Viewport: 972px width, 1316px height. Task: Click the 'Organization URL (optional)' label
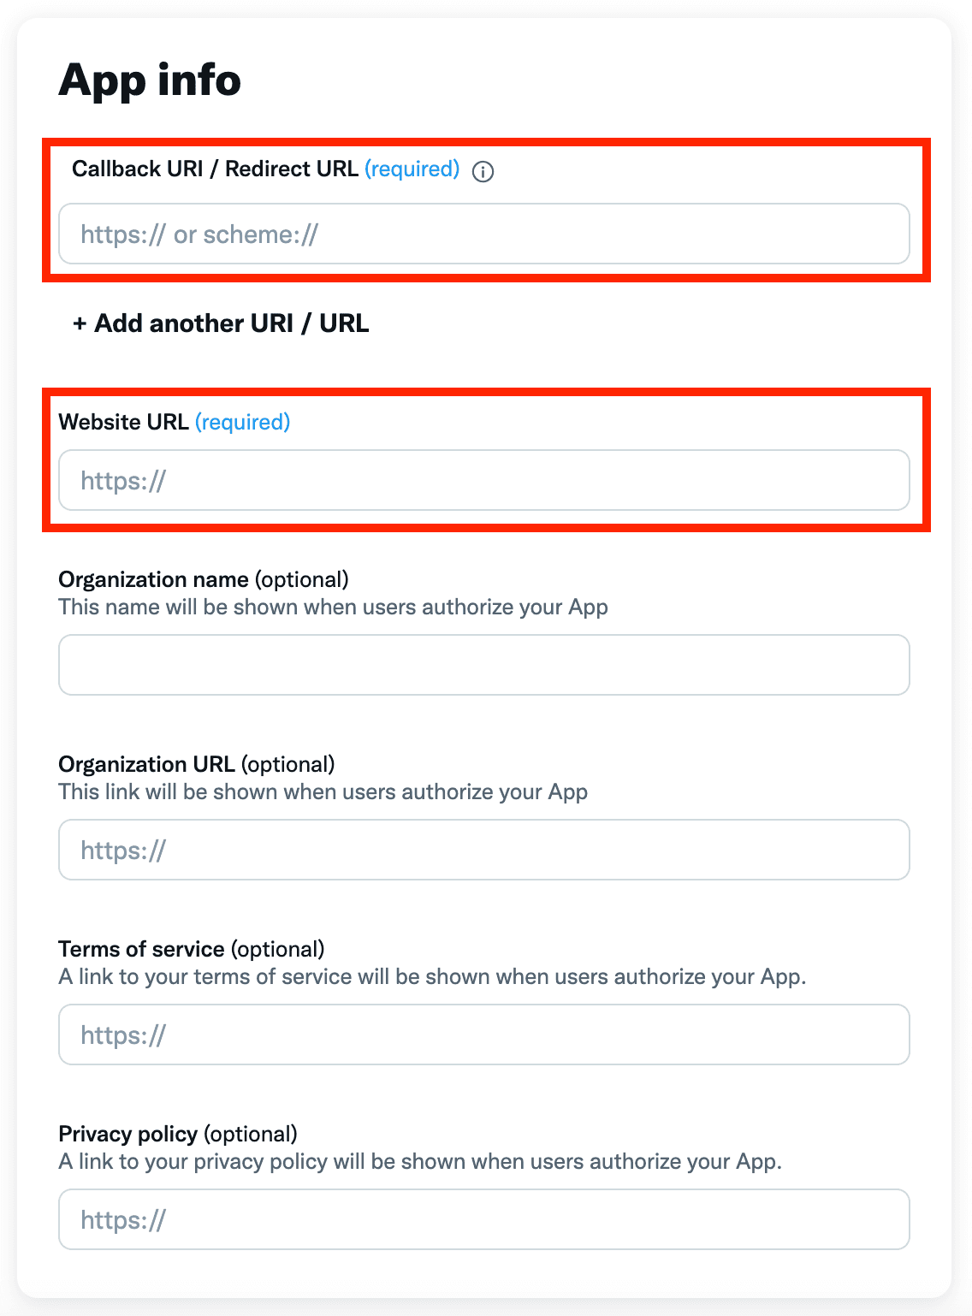(x=197, y=764)
